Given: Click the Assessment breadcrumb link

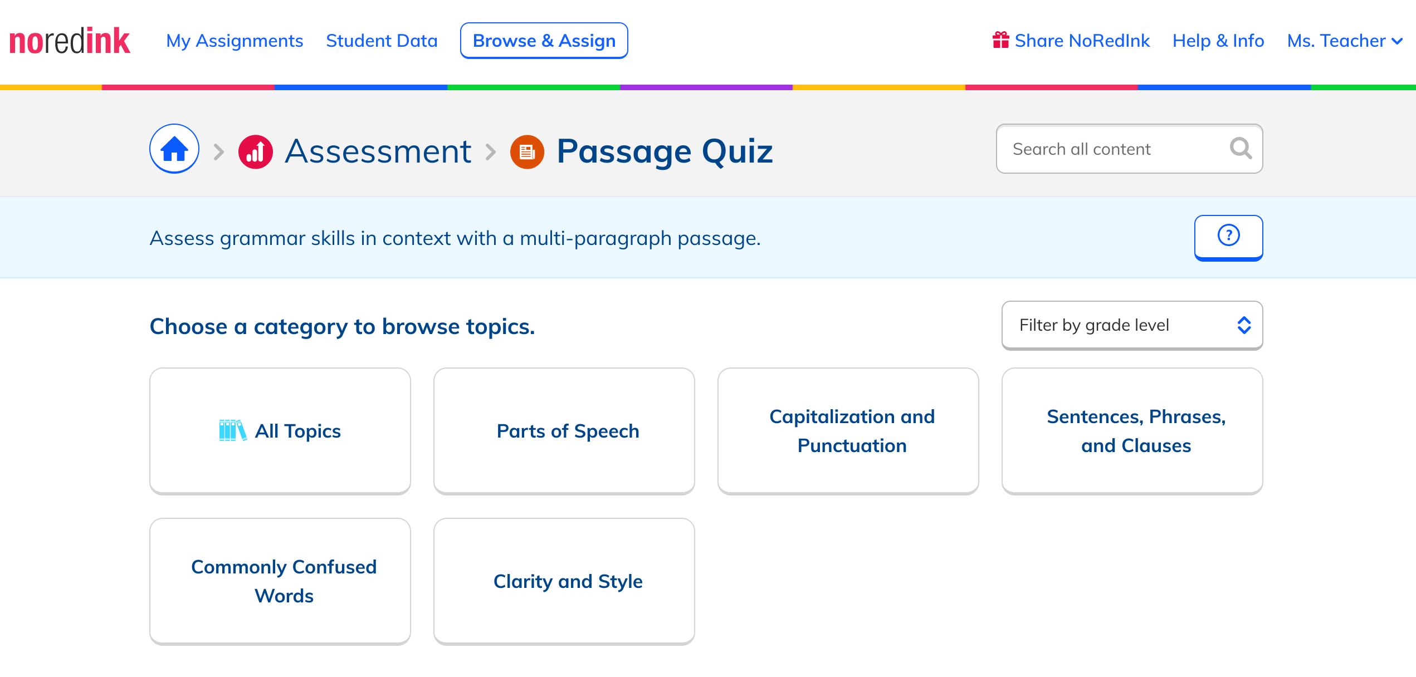Looking at the screenshot, I should tap(378, 151).
